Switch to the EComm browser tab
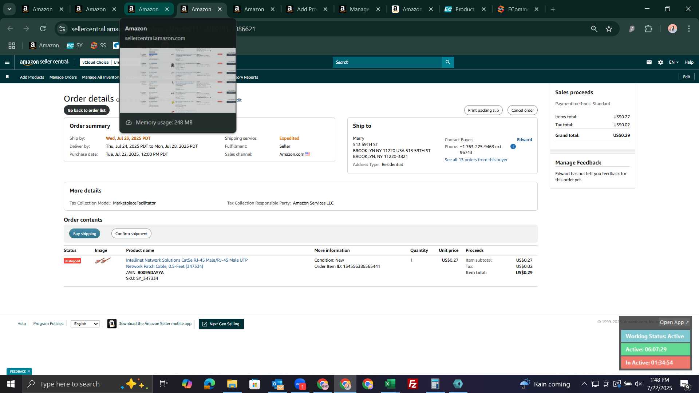Screen dimensions: 699x393 (518, 9)
